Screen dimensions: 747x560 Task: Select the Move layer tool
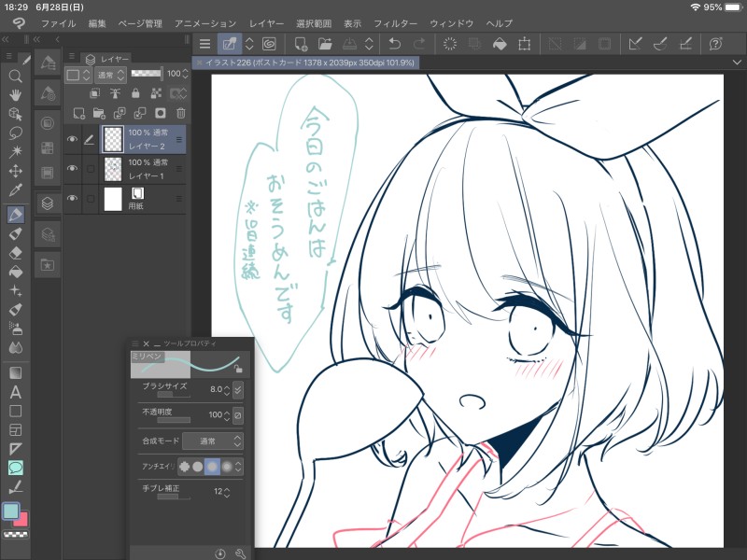click(x=15, y=171)
